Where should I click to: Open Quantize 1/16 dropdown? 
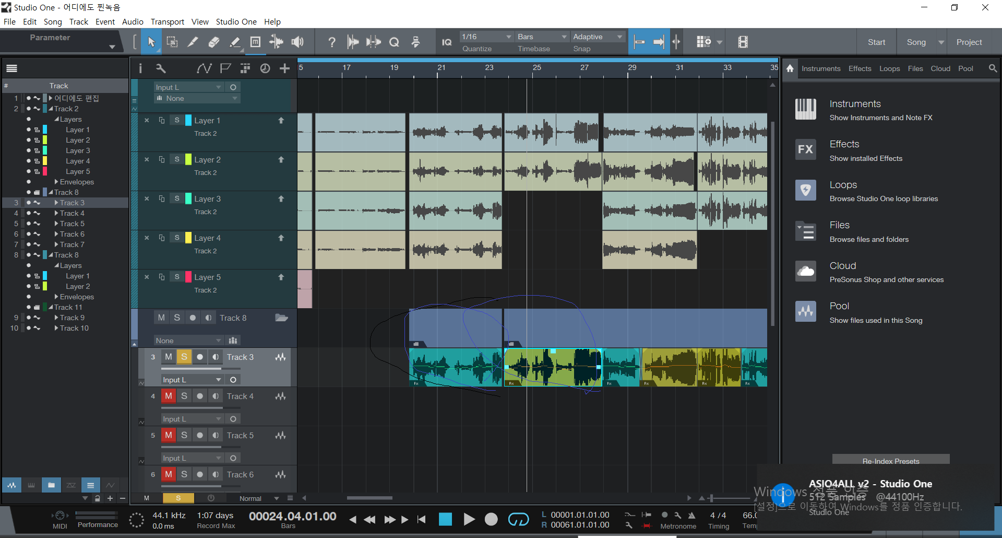click(x=486, y=37)
